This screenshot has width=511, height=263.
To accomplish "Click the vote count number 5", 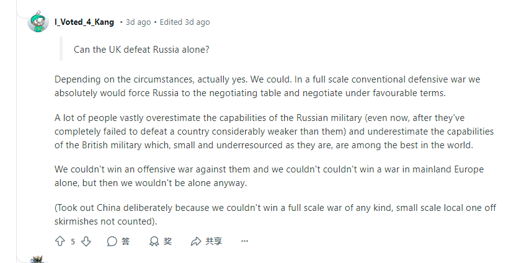I will pos(73,241).
